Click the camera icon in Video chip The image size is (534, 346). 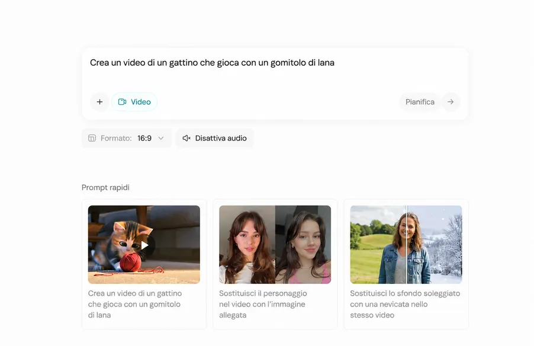(123, 102)
